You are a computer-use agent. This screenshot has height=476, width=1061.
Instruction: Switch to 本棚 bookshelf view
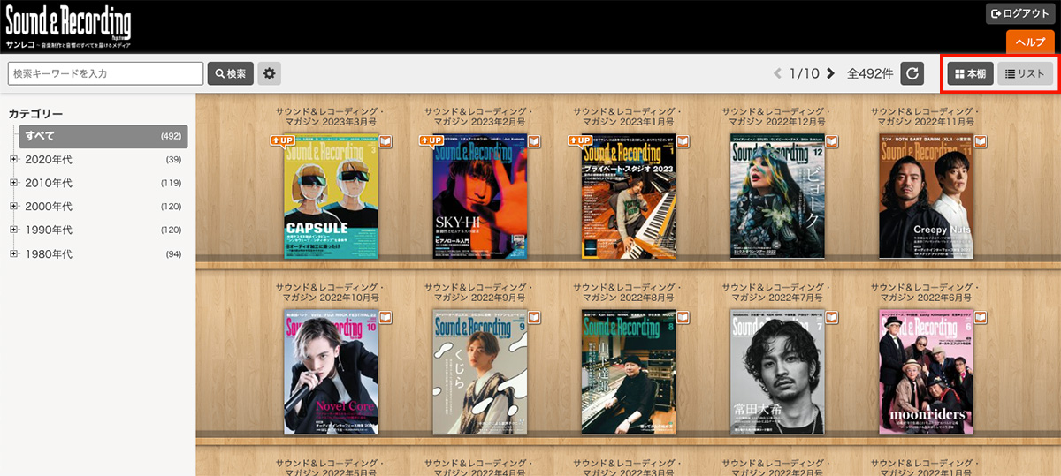[970, 73]
